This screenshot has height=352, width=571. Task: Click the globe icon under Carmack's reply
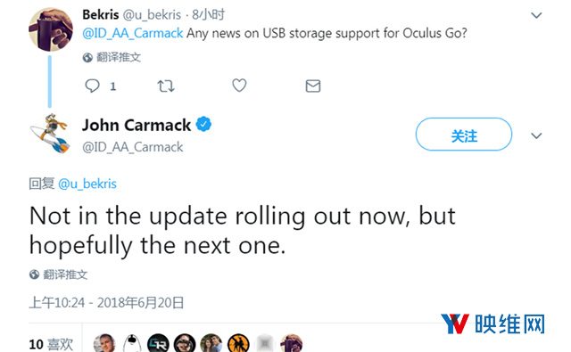[34, 274]
